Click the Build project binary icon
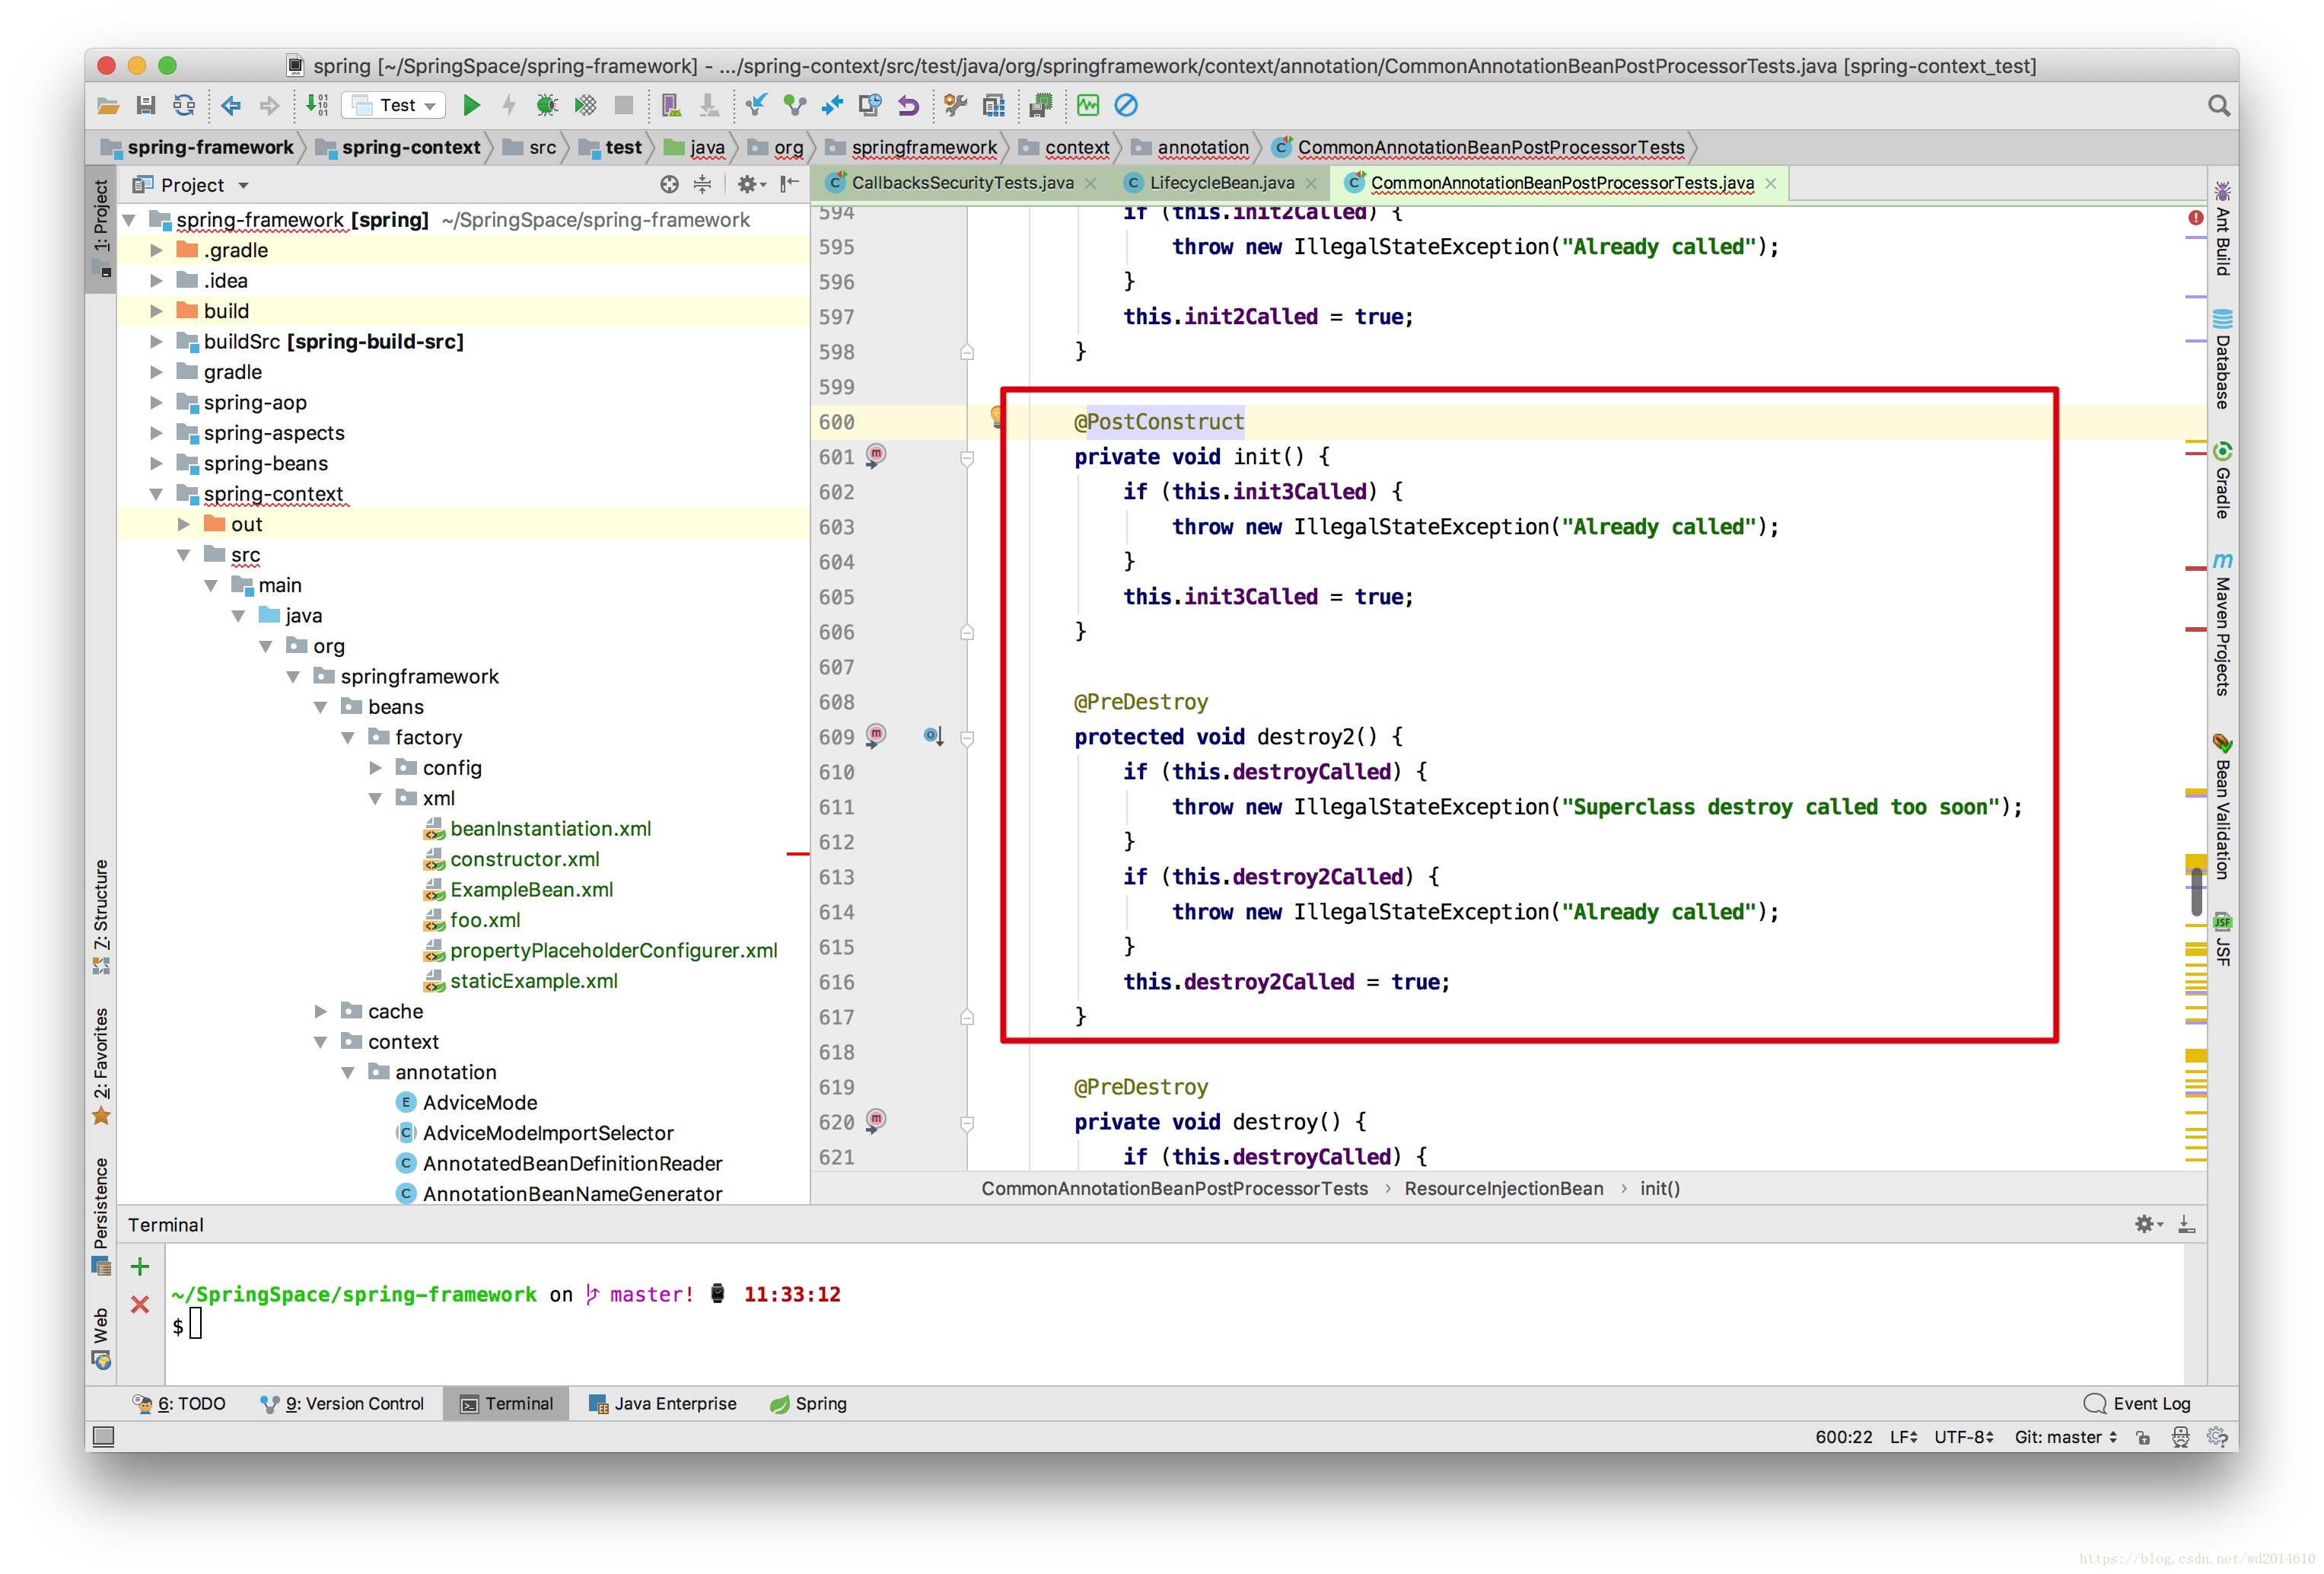Image resolution: width=2324 pixels, height=1574 pixels. tap(317, 105)
